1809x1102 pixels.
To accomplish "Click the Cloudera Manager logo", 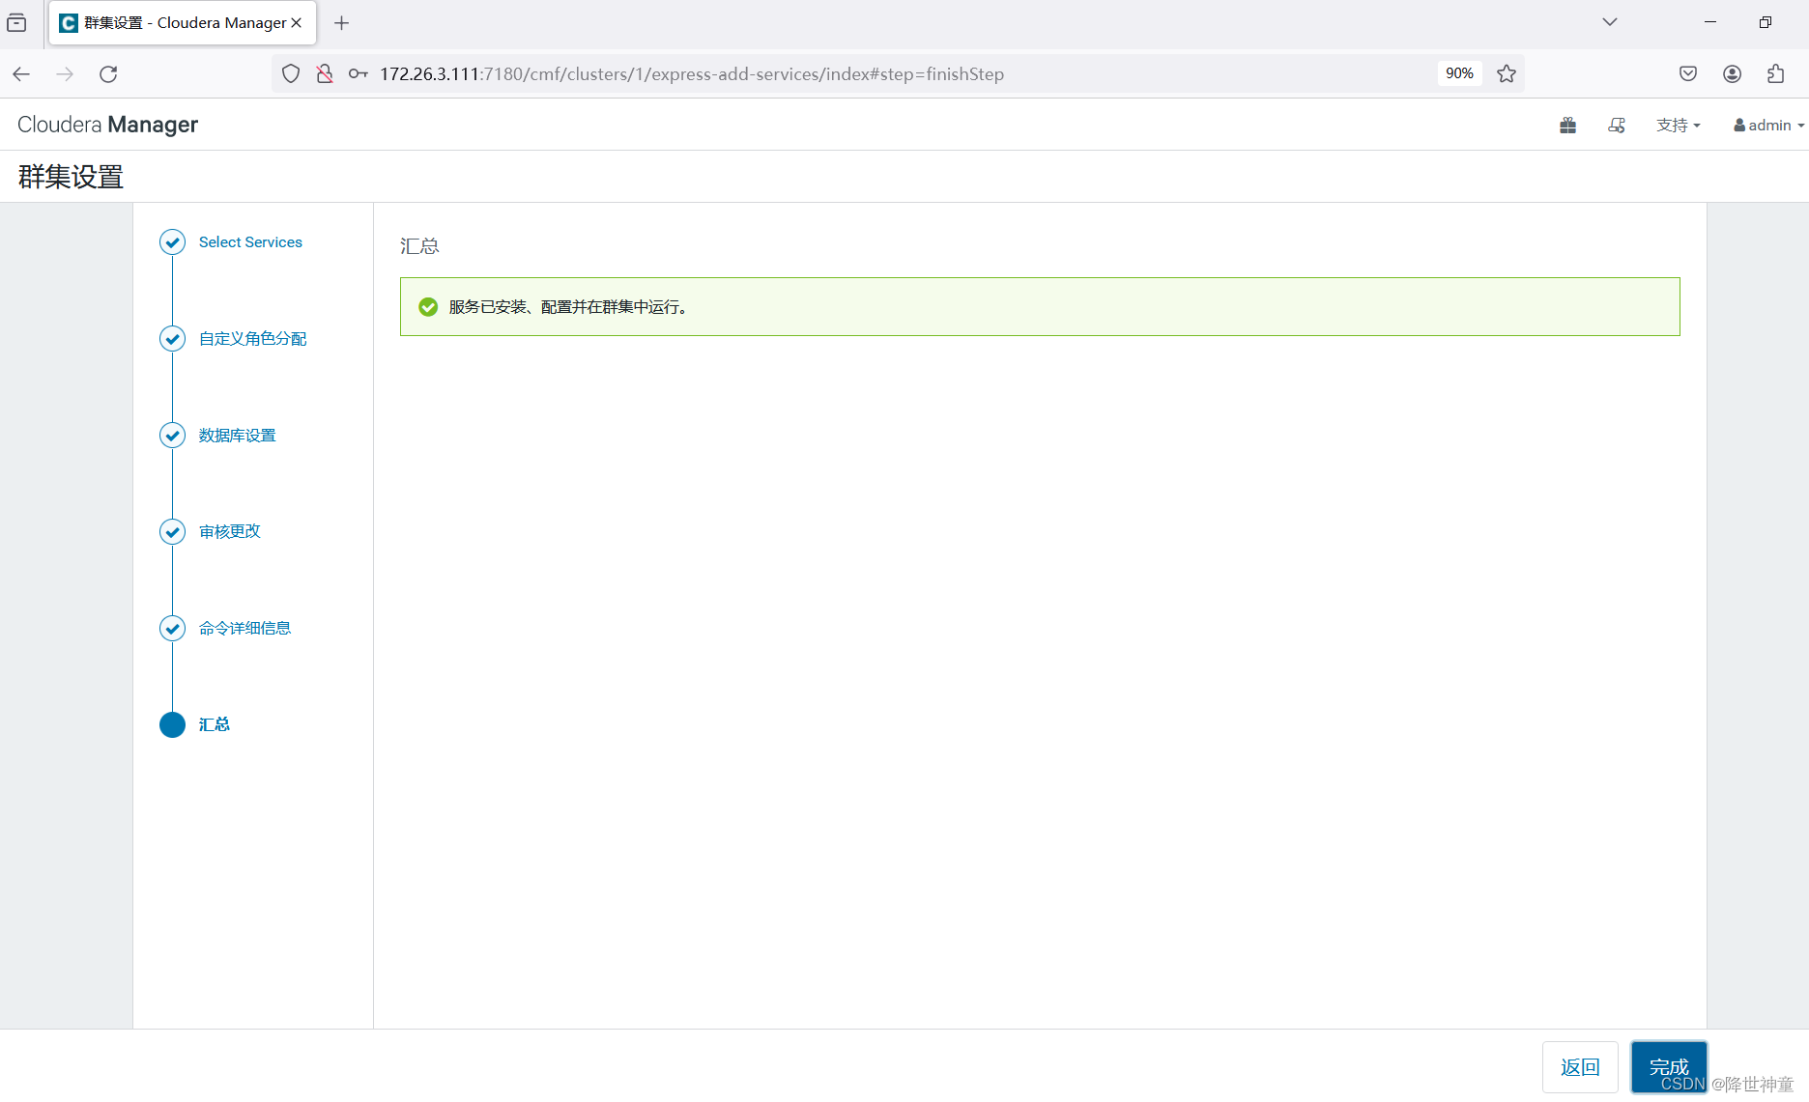I will click(107, 125).
